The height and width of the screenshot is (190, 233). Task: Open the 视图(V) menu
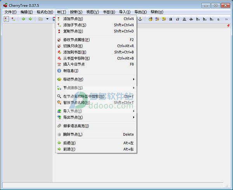92,12
